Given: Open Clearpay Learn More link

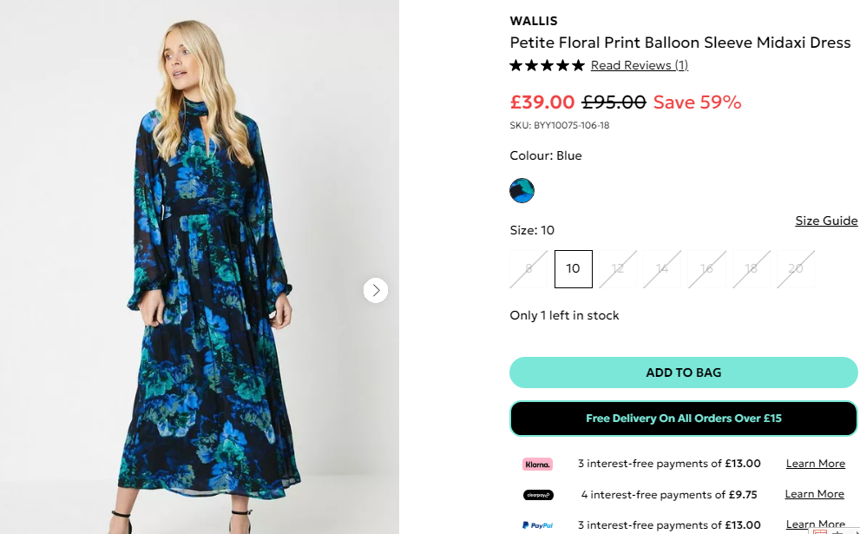Looking at the screenshot, I should click(814, 494).
